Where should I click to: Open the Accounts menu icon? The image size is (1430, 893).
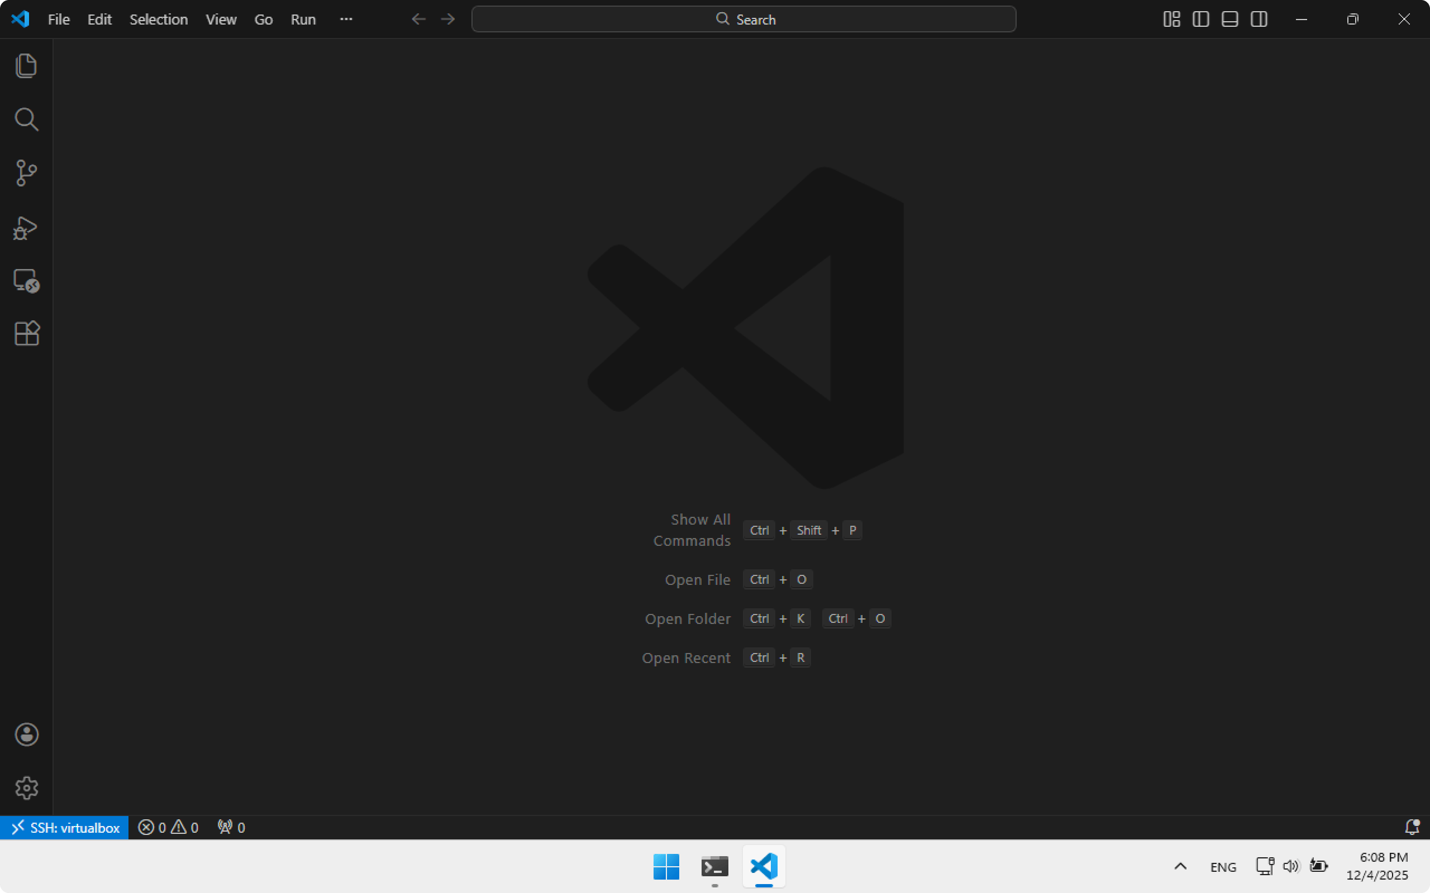(x=26, y=734)
